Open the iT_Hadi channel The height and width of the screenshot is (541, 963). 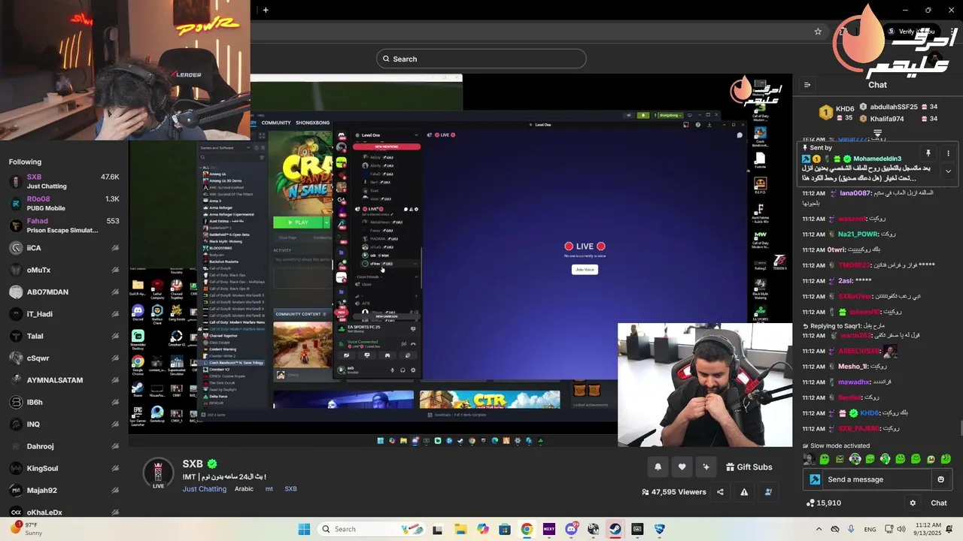(64, 314)
